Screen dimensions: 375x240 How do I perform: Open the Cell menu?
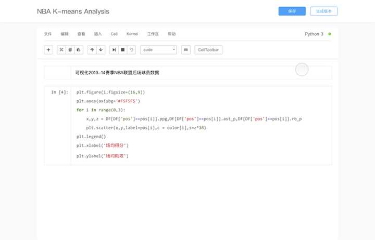(114, 34)
